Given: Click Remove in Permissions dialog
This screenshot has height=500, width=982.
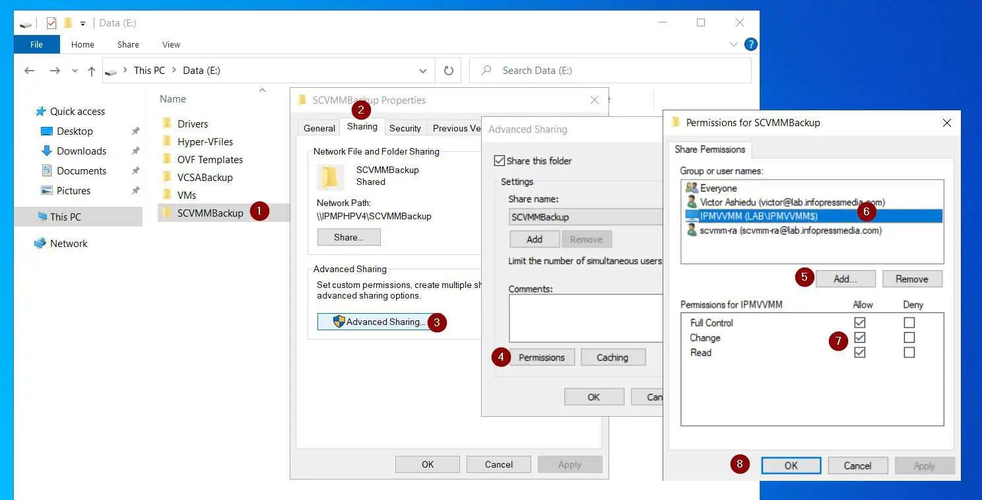Looking at the screenshot, I should pyautogui.click(x=912, y=279).
